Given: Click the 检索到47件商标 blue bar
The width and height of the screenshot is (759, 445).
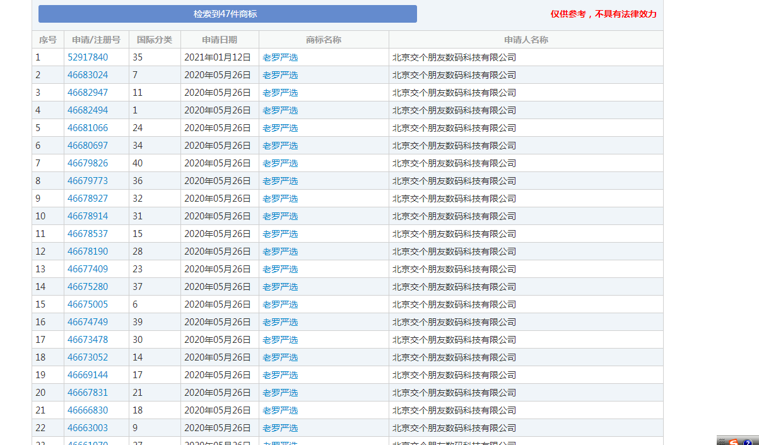Looking at the screenshot, I should pos(227,14).
